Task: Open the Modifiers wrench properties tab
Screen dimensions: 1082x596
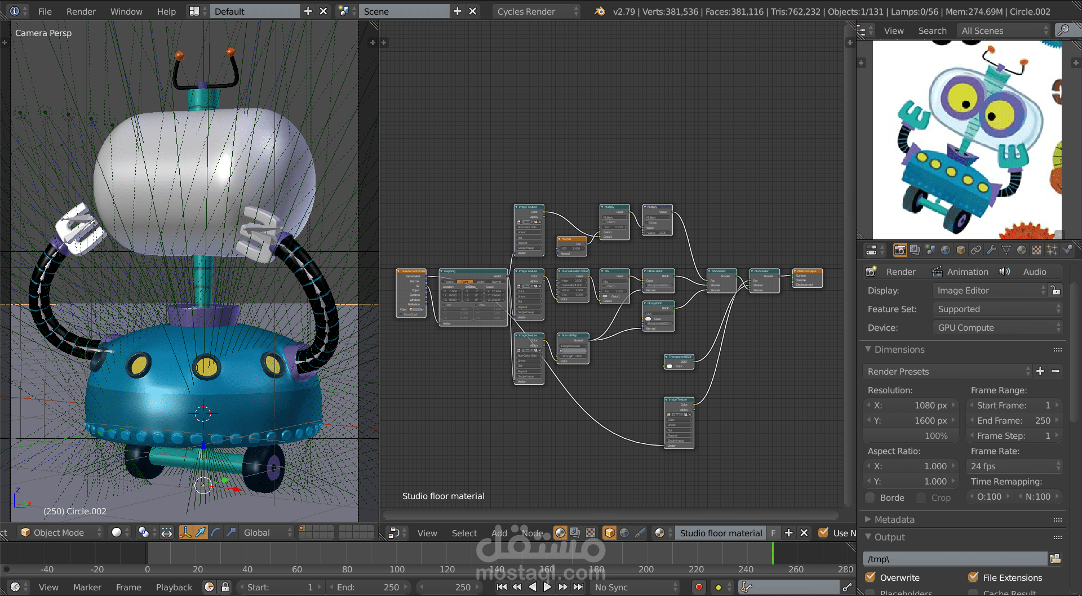Action: [991, 250]
